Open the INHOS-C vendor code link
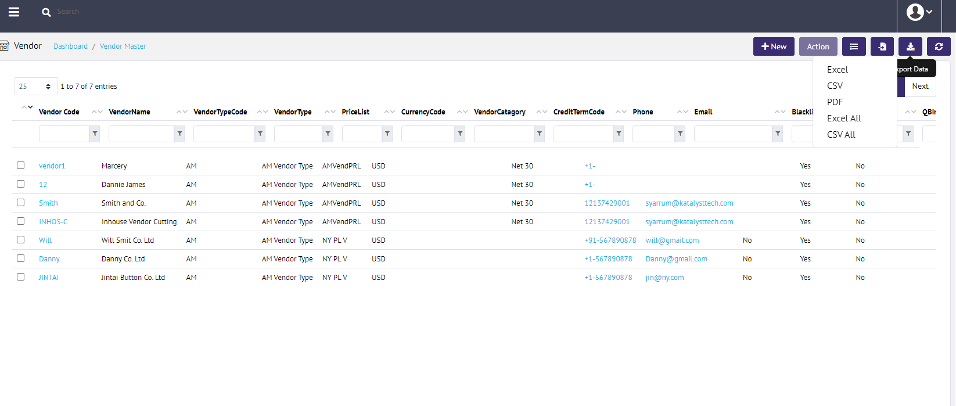The height and width of the screenshot is (406, 956). click(x=53, y=222)
